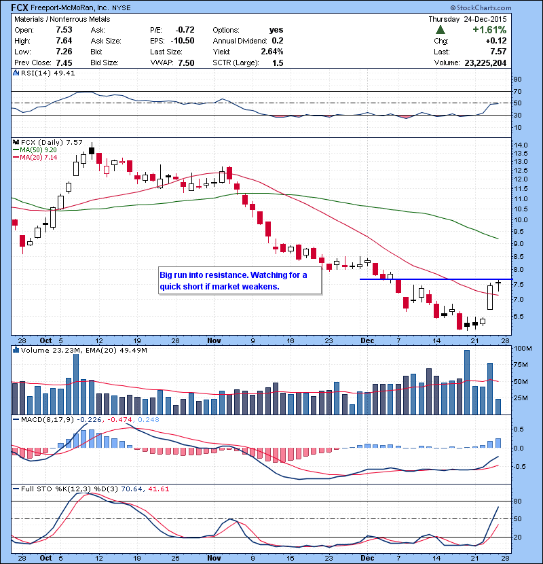Click the Volume bars icon
This screenshot has width=543, height=564.
[16, 350]
